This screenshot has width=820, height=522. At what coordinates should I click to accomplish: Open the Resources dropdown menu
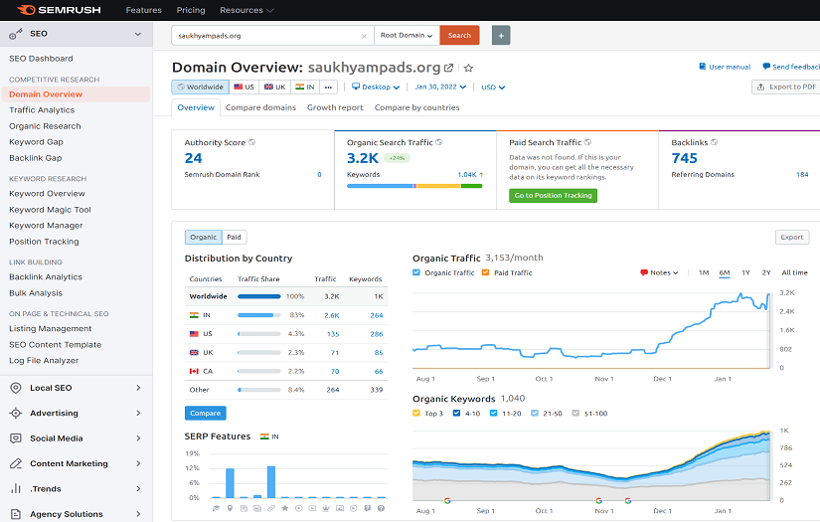click(246, 10)
